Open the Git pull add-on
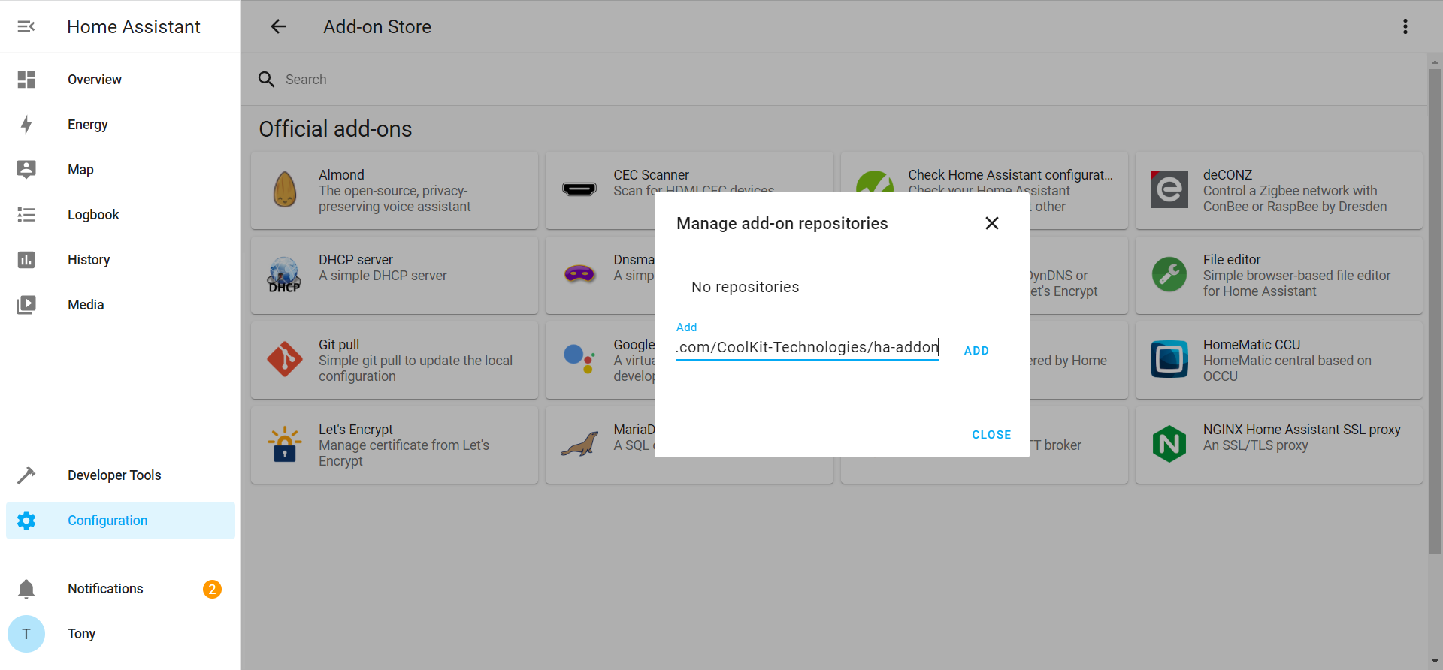The width and height of the screenshot is (1443, 670). [x=395, y=361]
